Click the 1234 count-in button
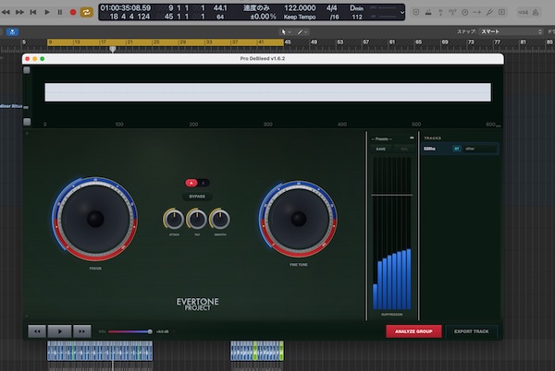The width and height of the screenshot is (555, 371). [x=524, y=12]
